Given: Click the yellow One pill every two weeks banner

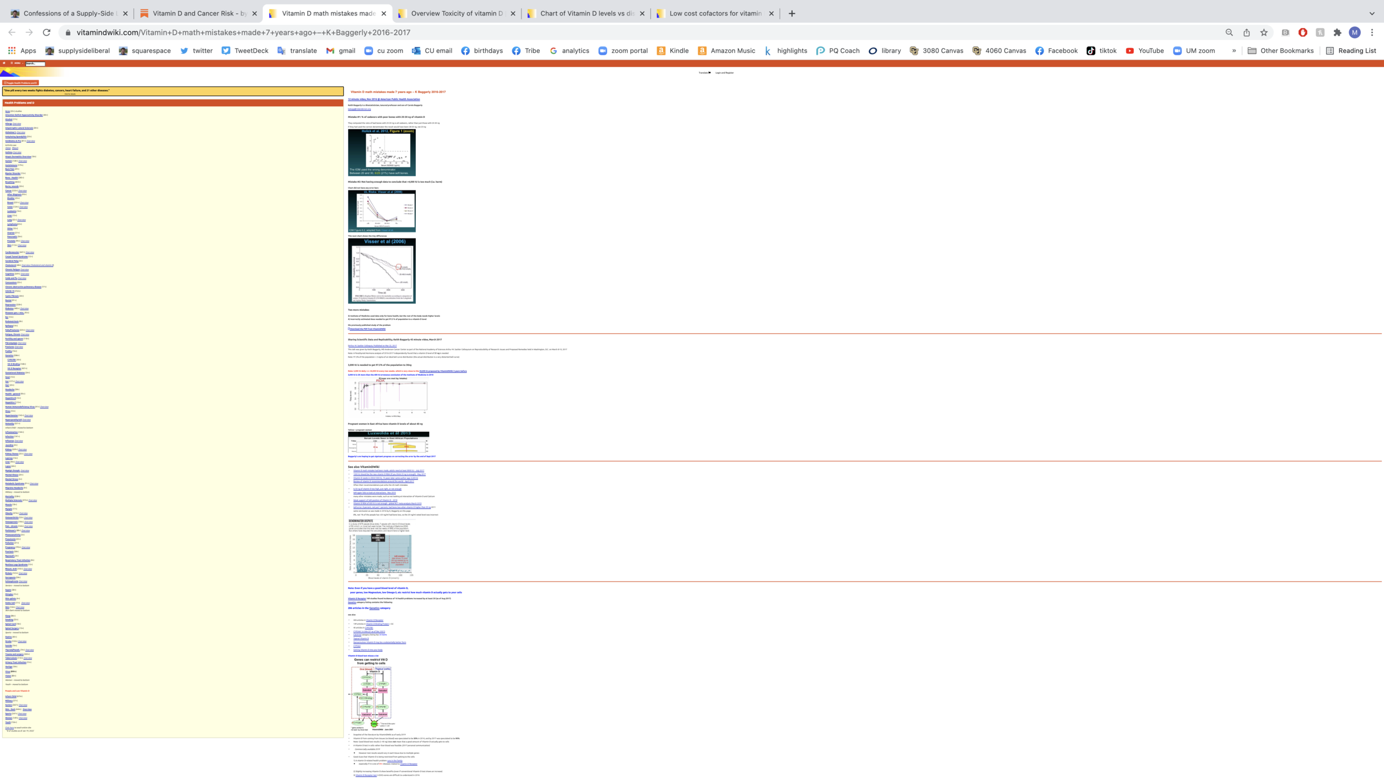Looking at the screenshot, I should (x=173, y=91).
